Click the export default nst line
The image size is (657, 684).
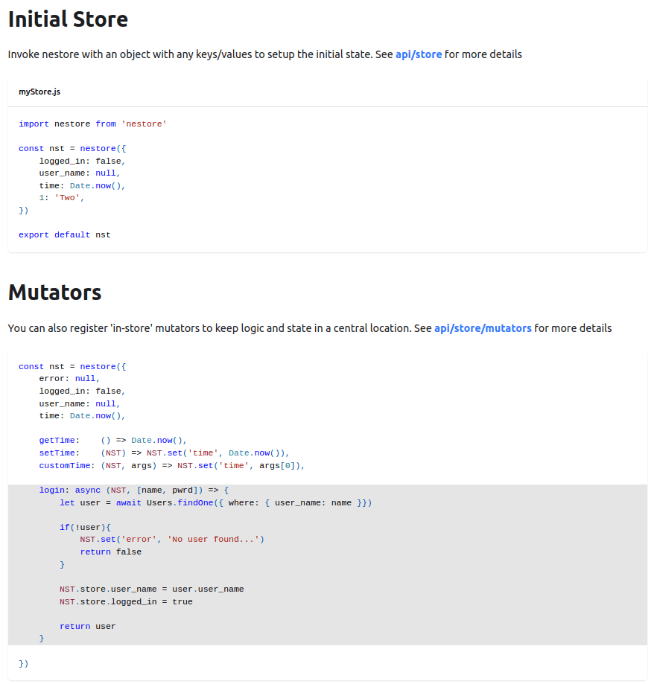pos(64,234)
